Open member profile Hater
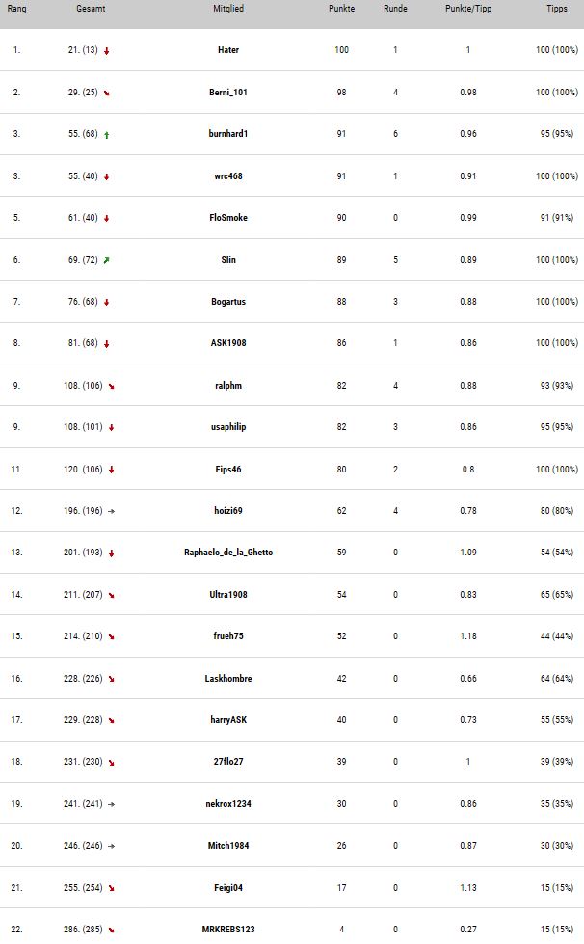The width and height of the screenshot is (584, 944). coord(228,50)
